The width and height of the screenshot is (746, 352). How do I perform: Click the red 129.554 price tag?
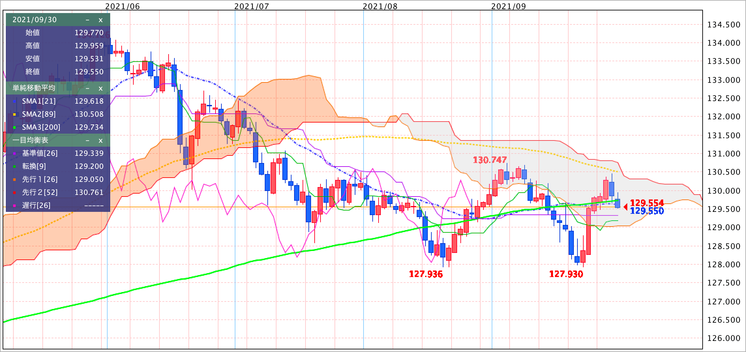(647, 203)
